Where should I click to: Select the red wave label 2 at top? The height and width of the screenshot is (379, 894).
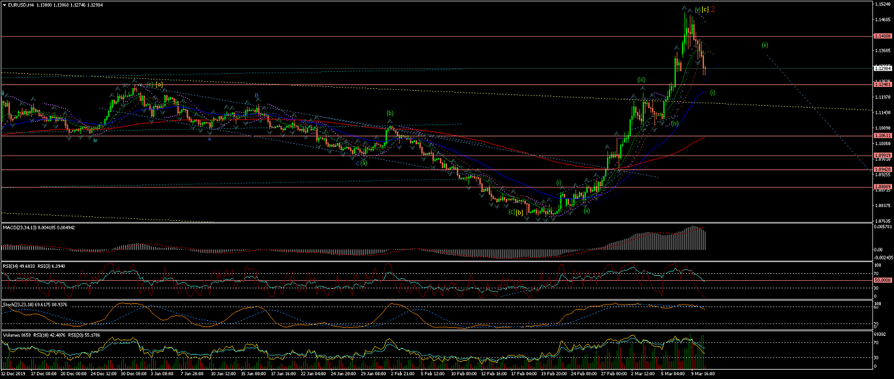tap(713, 9)
